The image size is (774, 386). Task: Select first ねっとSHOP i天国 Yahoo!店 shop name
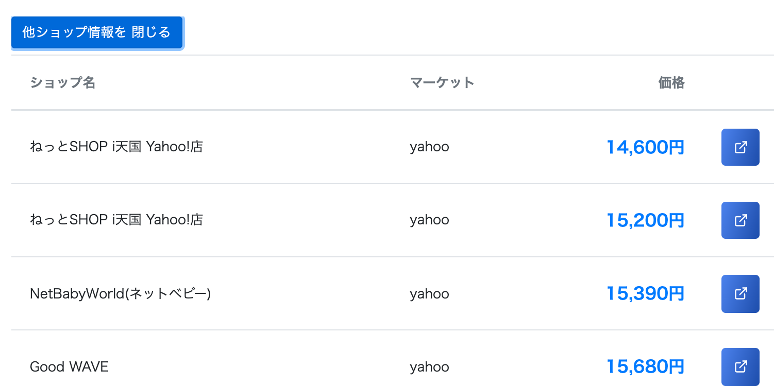pos(116,147)
